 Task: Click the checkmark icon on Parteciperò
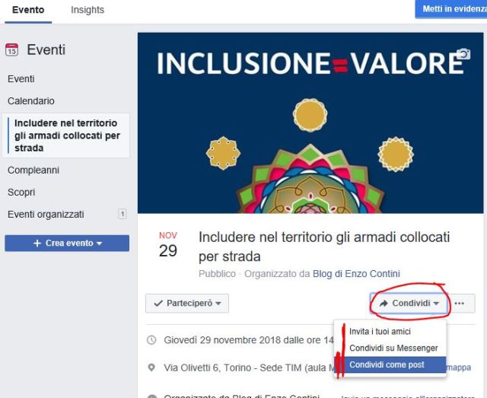(158, 303)
